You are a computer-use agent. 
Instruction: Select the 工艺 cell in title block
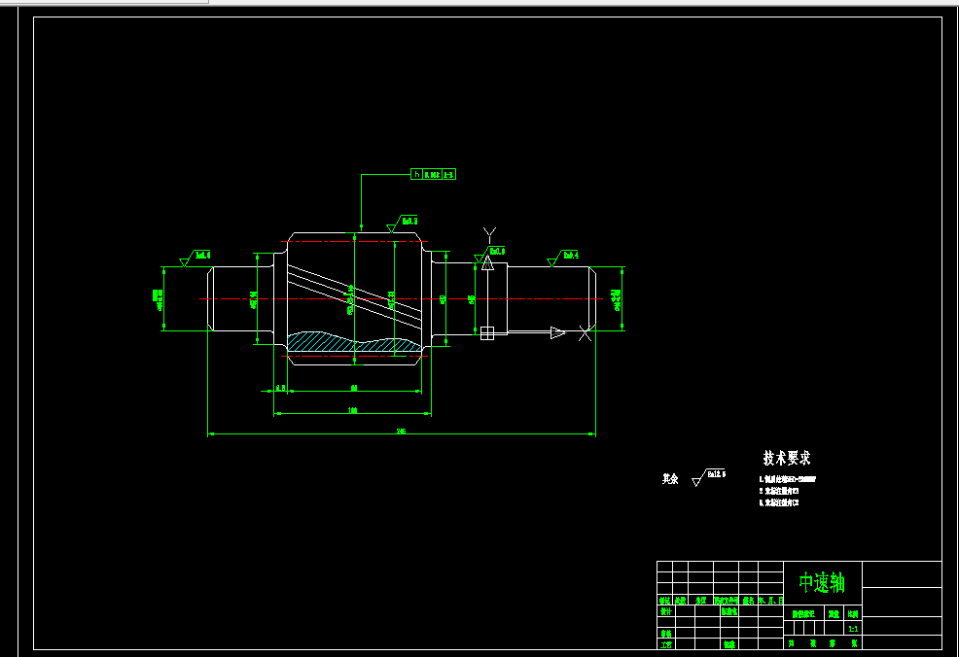pyautogui.click(x=665, y=644)
